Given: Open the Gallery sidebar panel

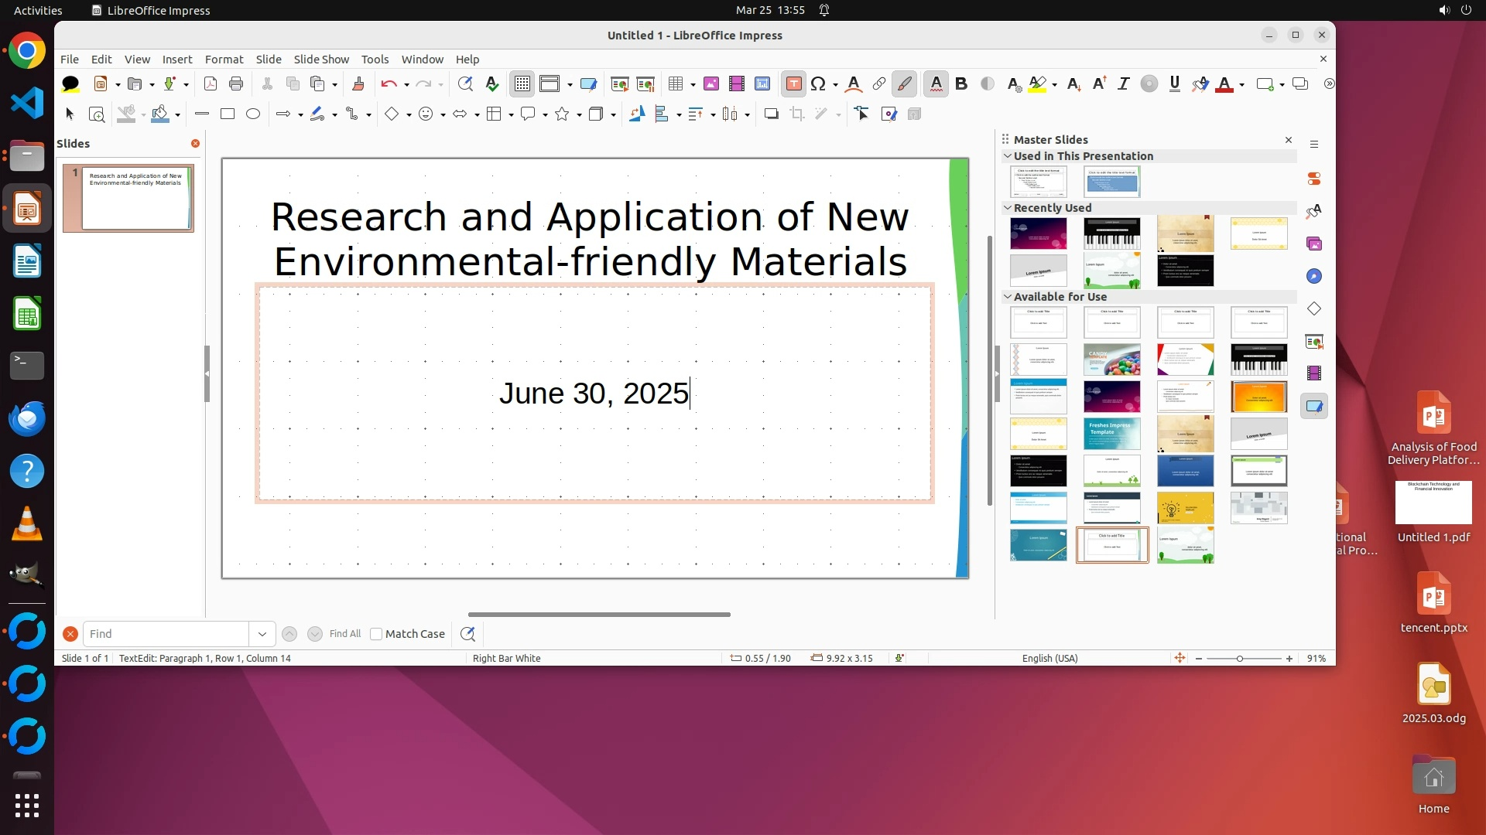Looking at the screenshot, I should [x=1313, y=244].
